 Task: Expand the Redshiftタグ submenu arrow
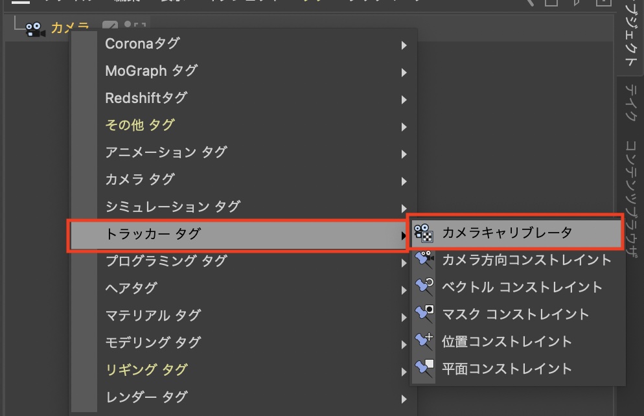click(x=404, y=100)
